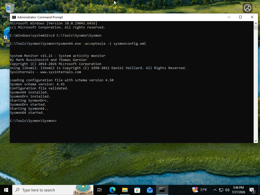
Task: Click the 'Configuration file validated.' line
Action: (x=39, y=88)
